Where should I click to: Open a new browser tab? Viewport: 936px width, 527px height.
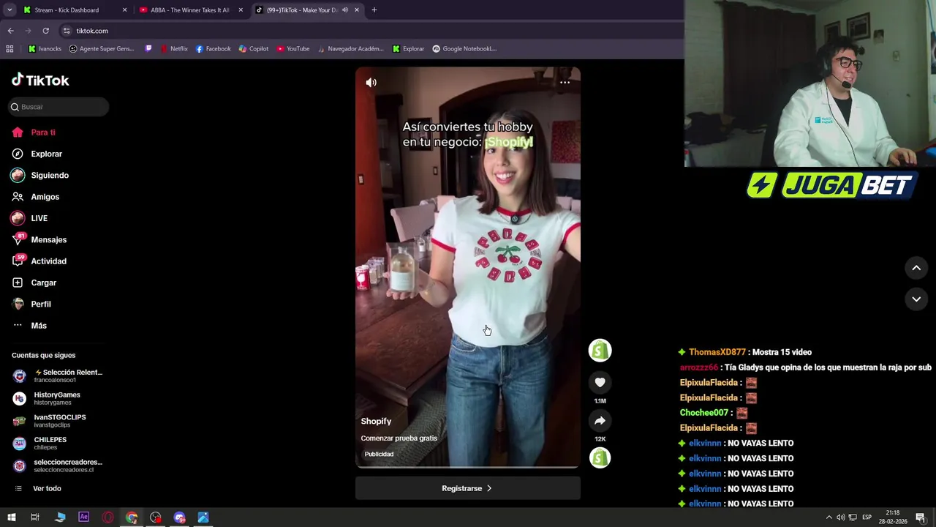(x=374, y=10)
